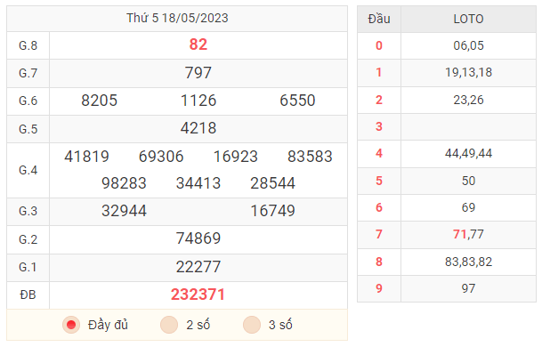Click the date header Thứ 5 18/05/2023

(177, 18)
